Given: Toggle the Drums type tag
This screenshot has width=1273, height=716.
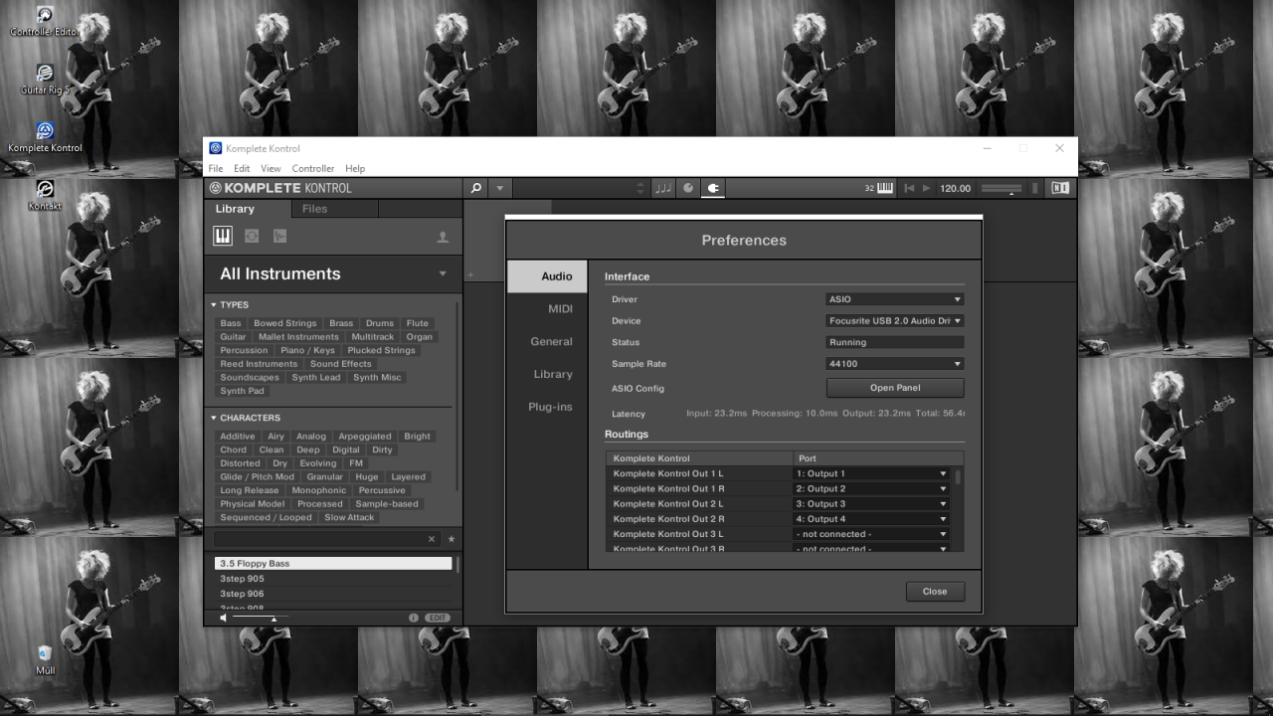Looking at the screenshot, I should pyautogui.click(x=380, y=323).
